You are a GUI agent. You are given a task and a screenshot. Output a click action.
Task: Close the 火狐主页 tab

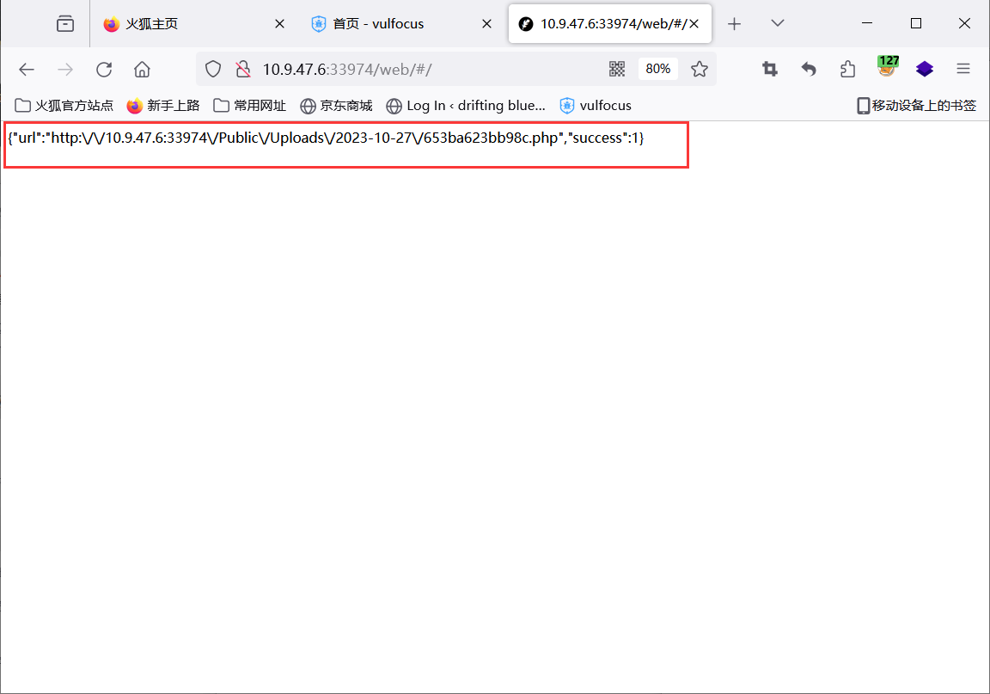(279, 24)
